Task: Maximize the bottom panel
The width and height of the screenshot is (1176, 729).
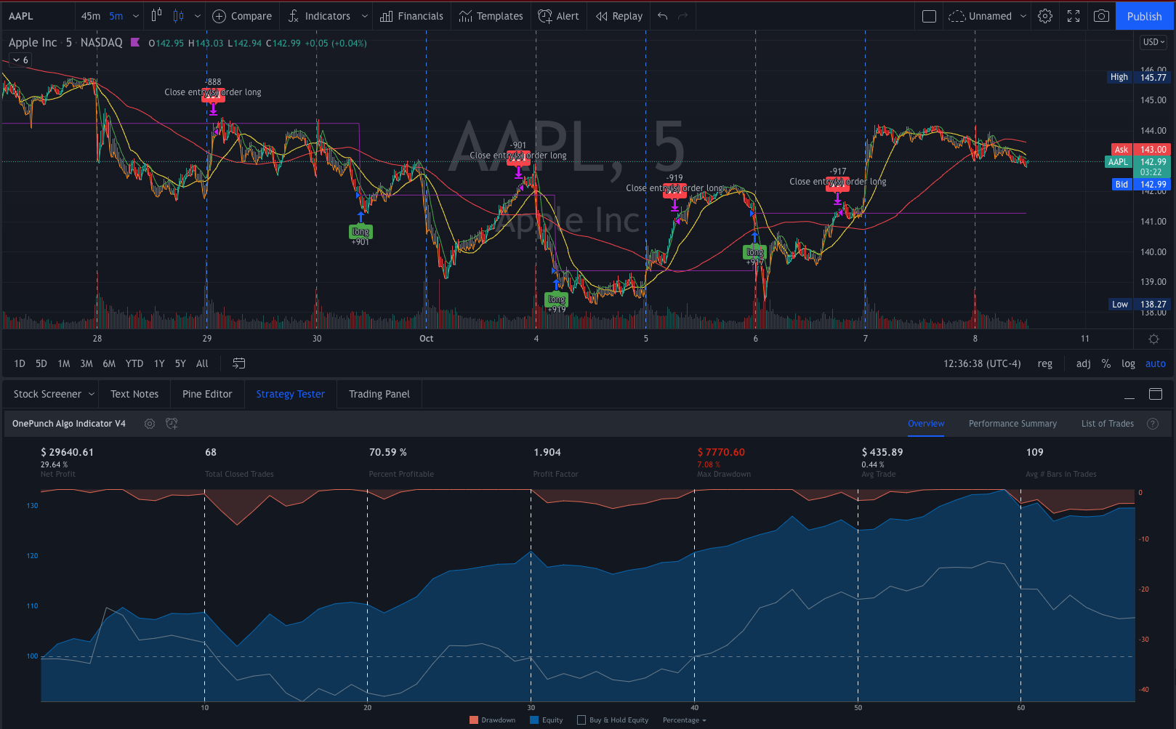Action: 1156,394
